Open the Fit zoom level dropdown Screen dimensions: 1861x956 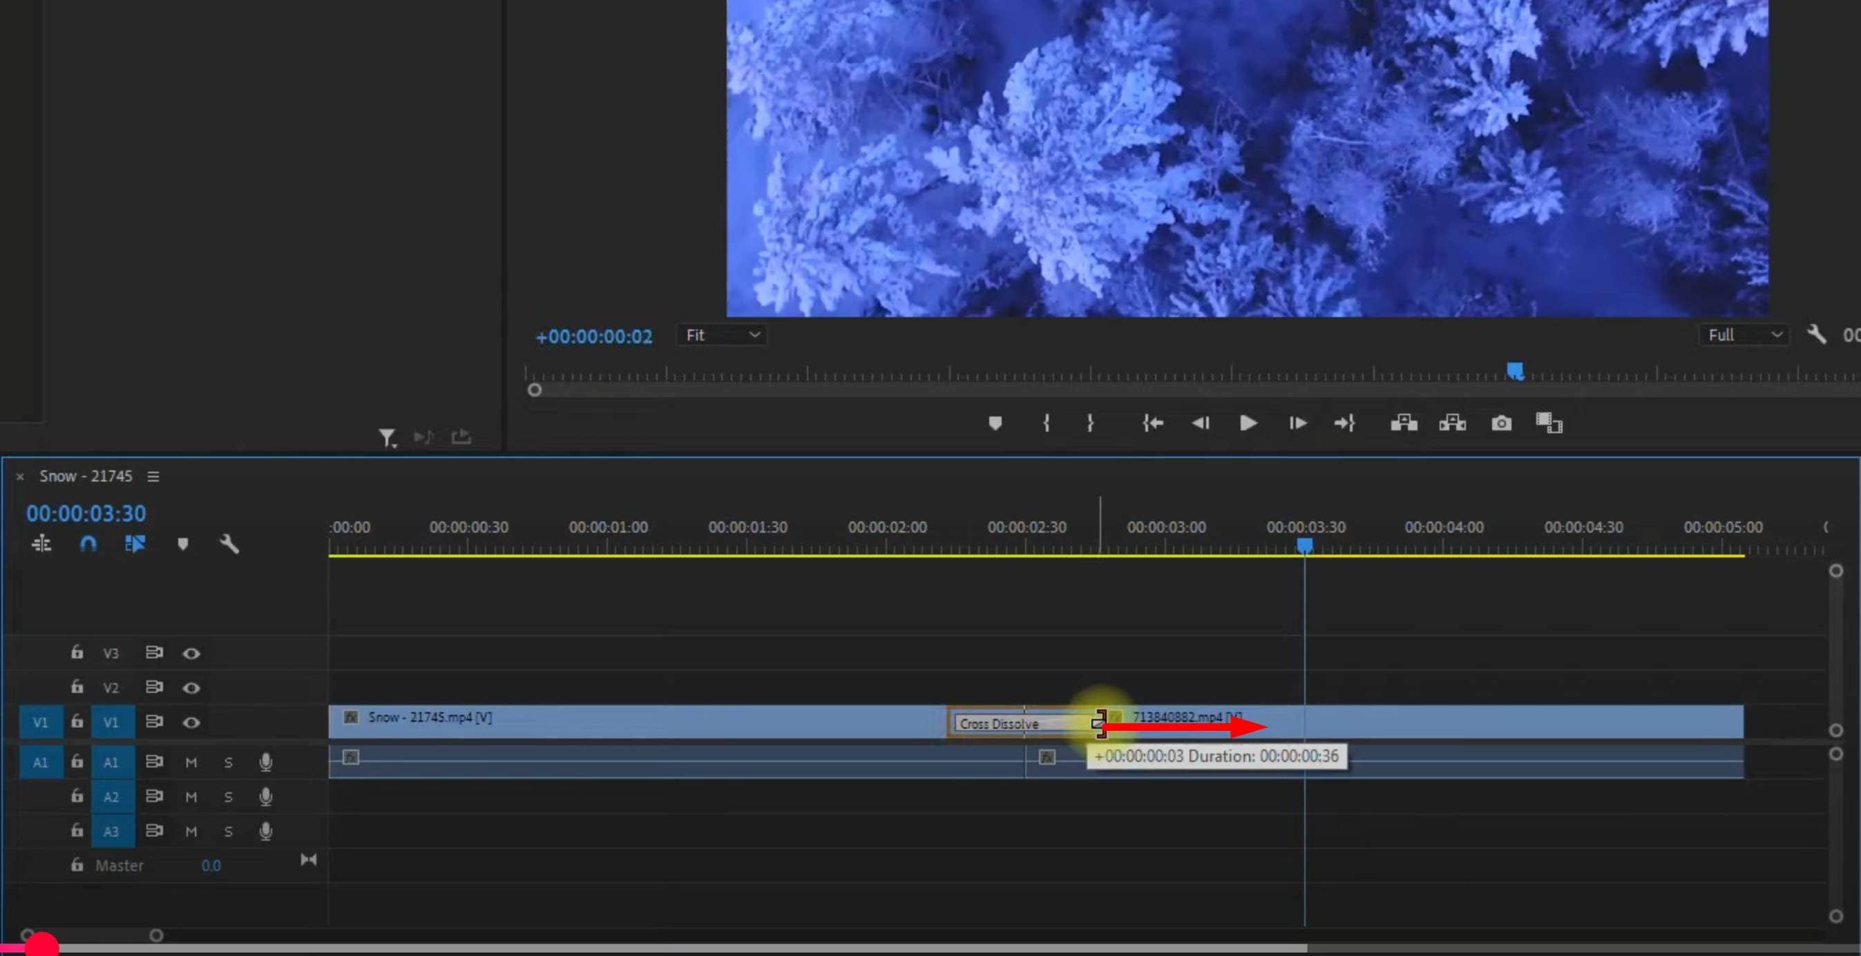722,335
